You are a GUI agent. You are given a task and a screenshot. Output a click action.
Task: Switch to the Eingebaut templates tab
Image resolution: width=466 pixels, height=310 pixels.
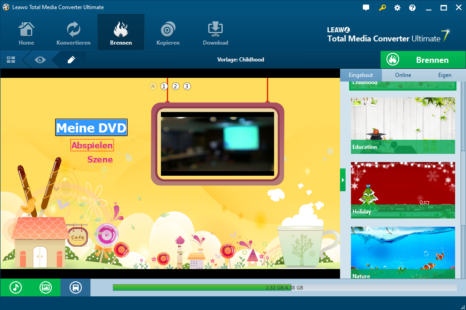click(x=361, y=75)
